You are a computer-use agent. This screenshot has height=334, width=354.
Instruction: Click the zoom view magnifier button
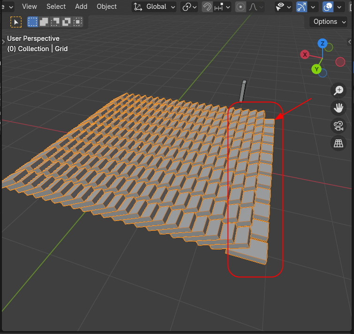(x=339, y=90)
